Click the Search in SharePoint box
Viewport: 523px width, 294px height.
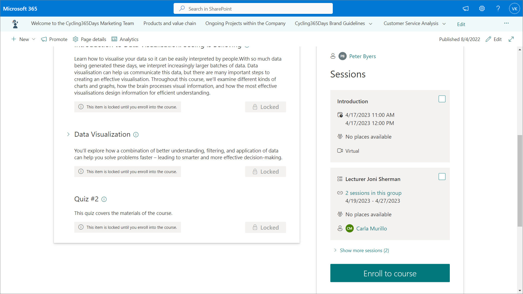tap(253, 9)
